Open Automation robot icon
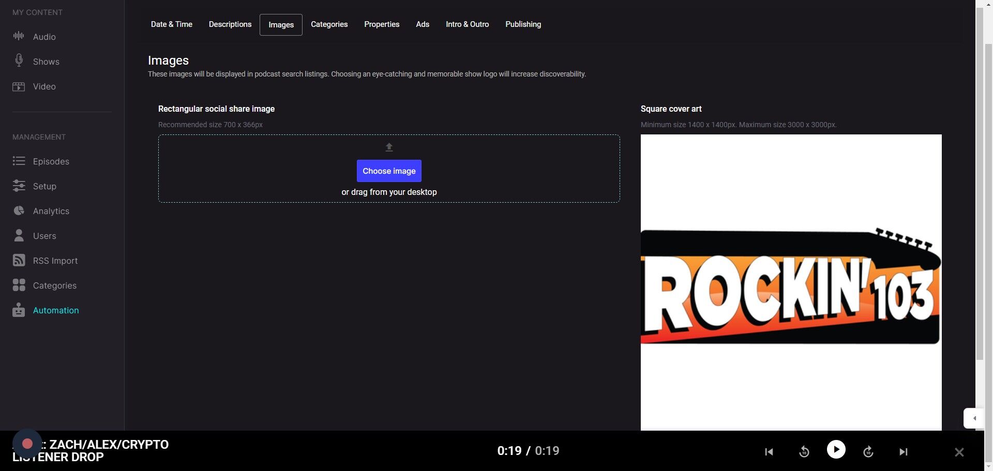The height and width of the screenshot is (471, 993). [19, 310]
